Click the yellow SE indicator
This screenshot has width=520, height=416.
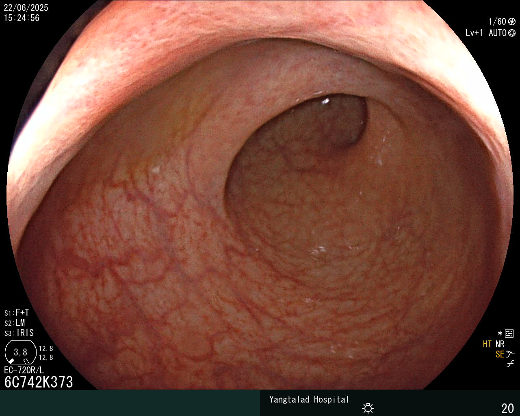tap(500, 354)
